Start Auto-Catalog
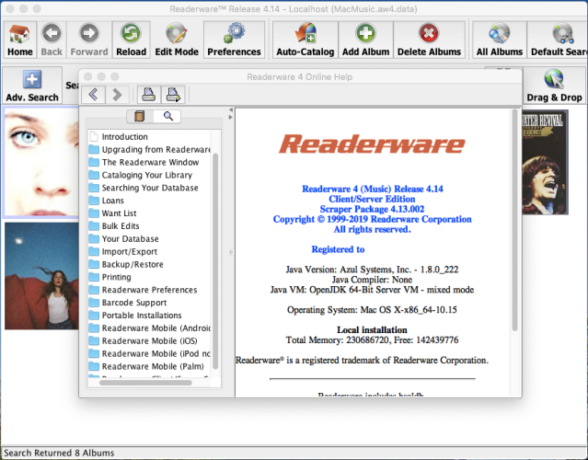Viewport: 588px width, 460px height. click(306, 40)
